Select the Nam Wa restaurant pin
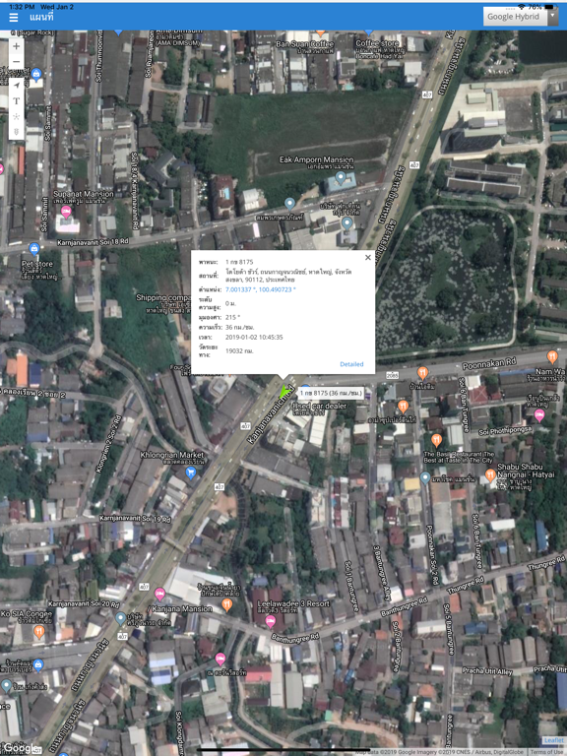The image size is (567, 756). [x=552, y=356]
